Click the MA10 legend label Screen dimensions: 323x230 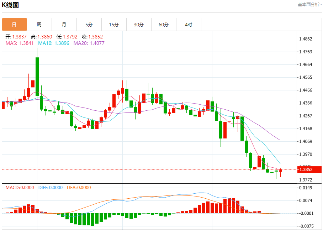tap(54, 43)
